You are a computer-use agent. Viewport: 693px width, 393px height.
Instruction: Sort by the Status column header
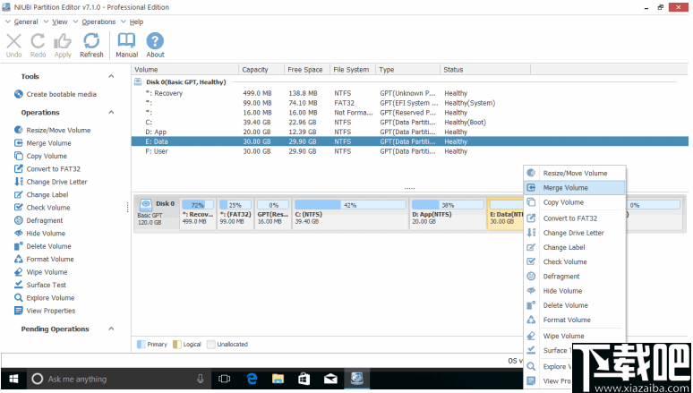pos(485,70)
